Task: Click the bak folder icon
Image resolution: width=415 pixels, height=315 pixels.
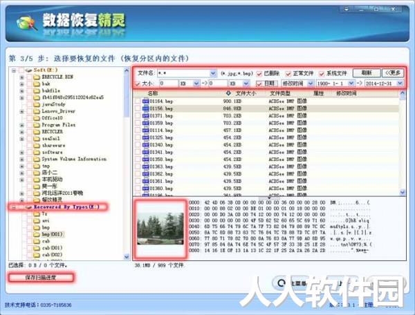Action: point(37,84)
